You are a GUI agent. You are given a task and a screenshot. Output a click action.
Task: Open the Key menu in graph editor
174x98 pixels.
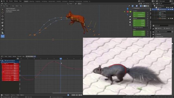point(23,56)
